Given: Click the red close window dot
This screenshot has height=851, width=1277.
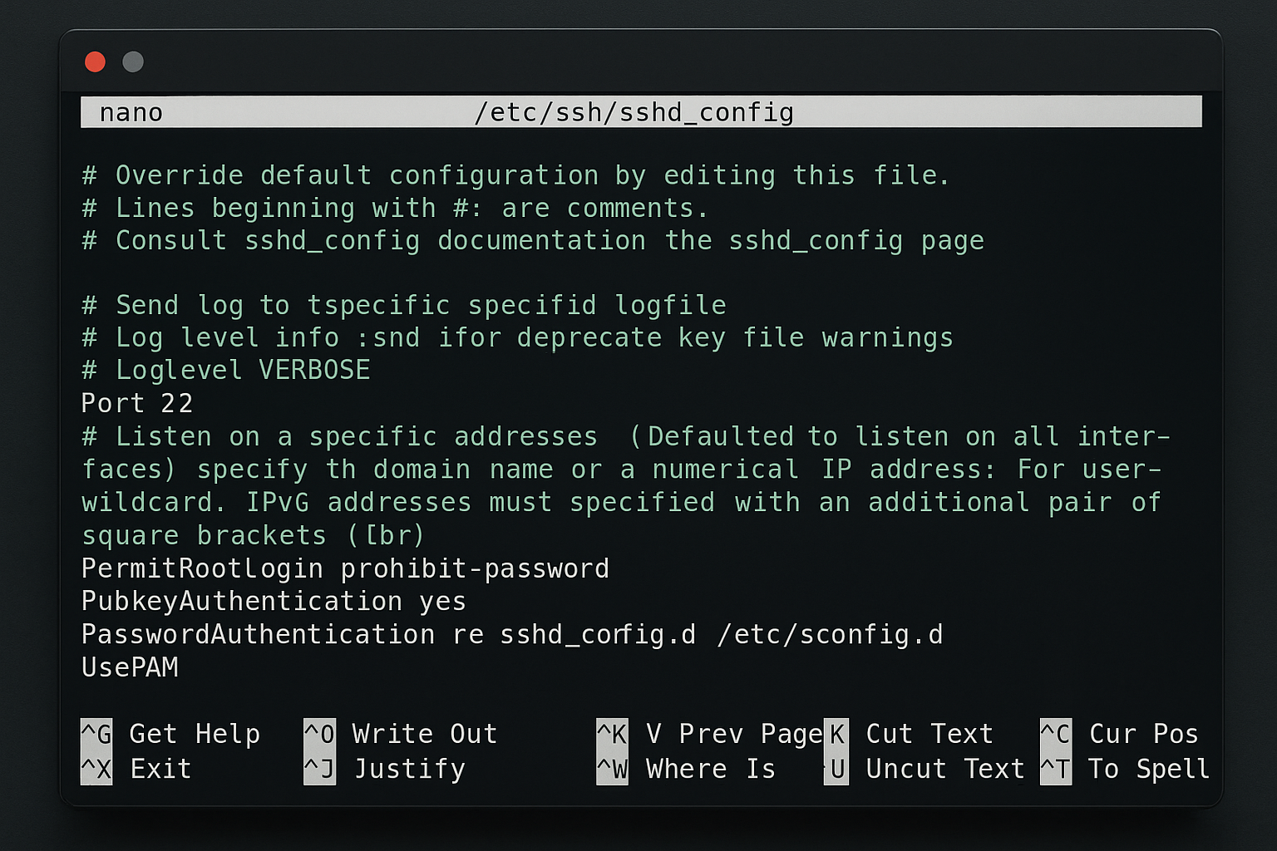Looking at the screenshot, I should [x=95, y=61].
